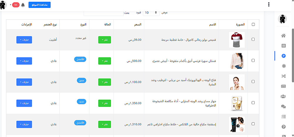Check the makeup sponge product row
294x137 pixels.
point(253,124)
